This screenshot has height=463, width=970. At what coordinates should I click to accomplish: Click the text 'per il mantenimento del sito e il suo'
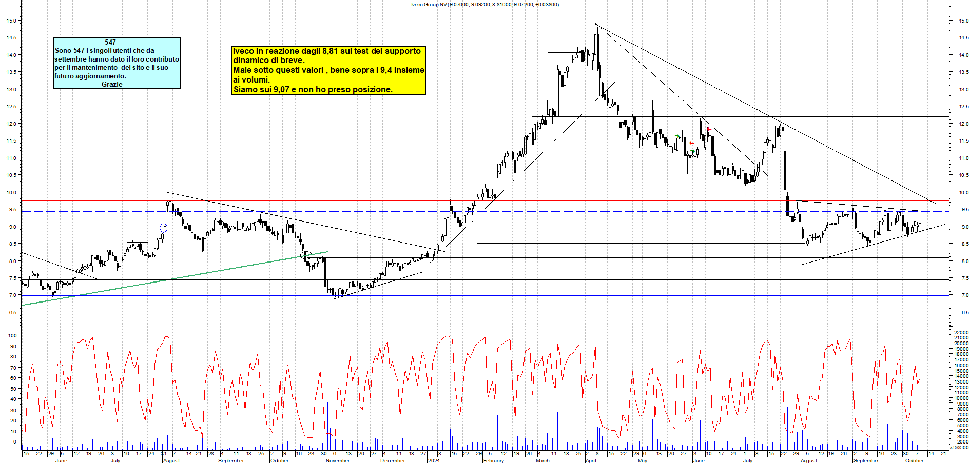(111, 67)
